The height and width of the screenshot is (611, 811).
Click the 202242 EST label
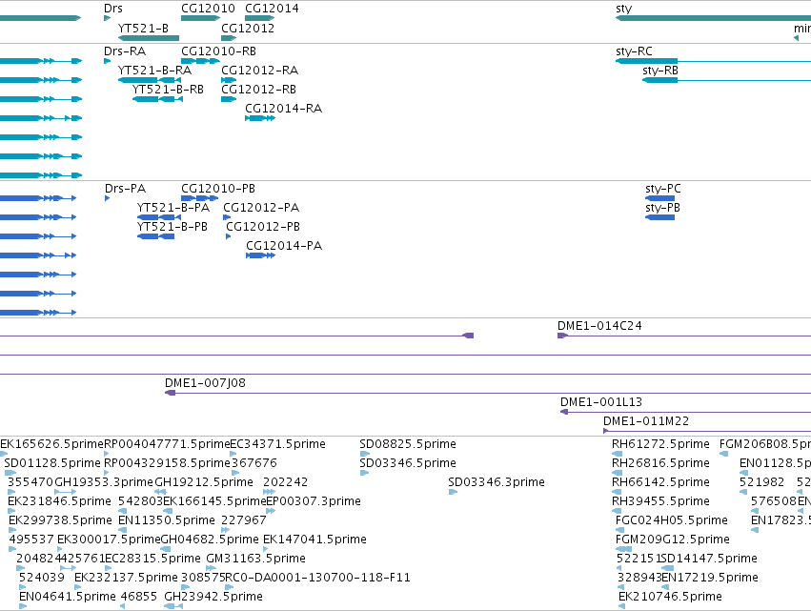286,482
